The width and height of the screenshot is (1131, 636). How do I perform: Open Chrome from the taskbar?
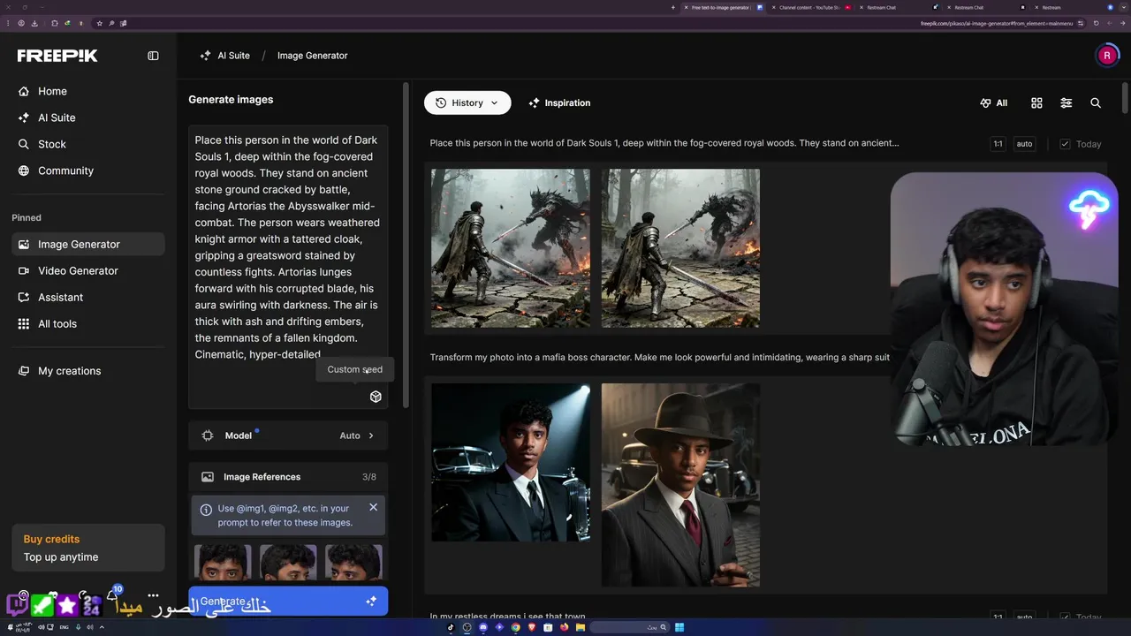[515, 627]
